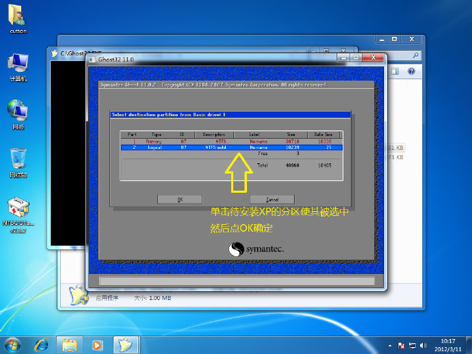Screen dimensions: 472x354
Task: Click 应用程序 label in details pane
Action: [x=107, y=298]
